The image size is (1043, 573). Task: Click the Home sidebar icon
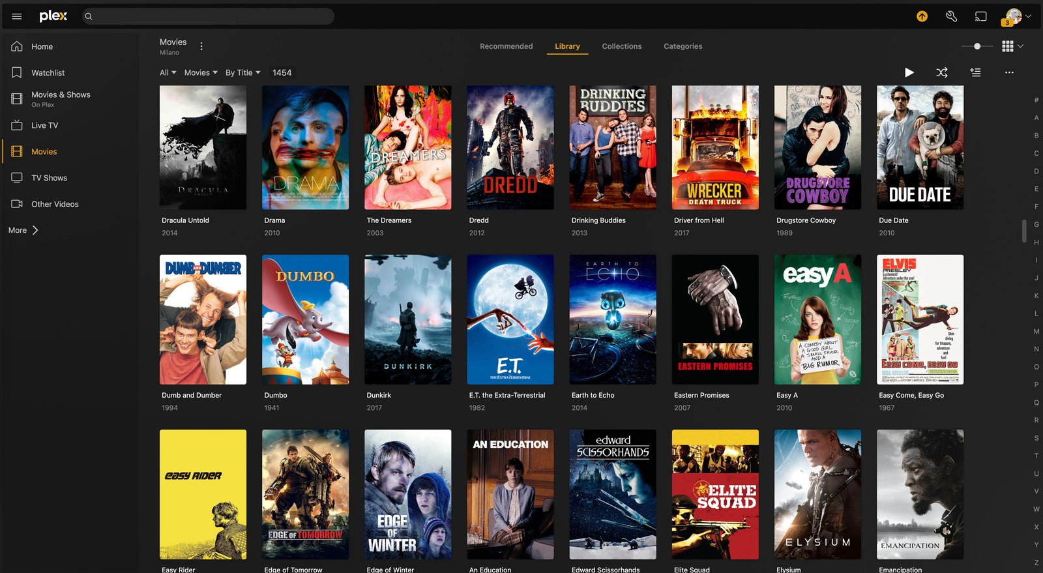click(17, 46)
